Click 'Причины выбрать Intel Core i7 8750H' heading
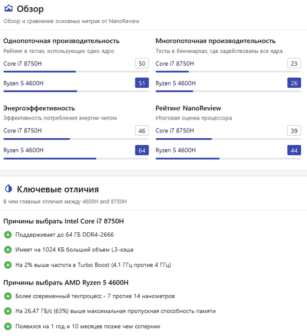The height and width of the screenshot is (336, 307). point(63,221)
